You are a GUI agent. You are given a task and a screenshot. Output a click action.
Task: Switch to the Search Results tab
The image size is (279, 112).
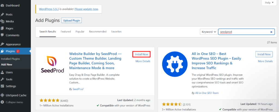(48, 32)
